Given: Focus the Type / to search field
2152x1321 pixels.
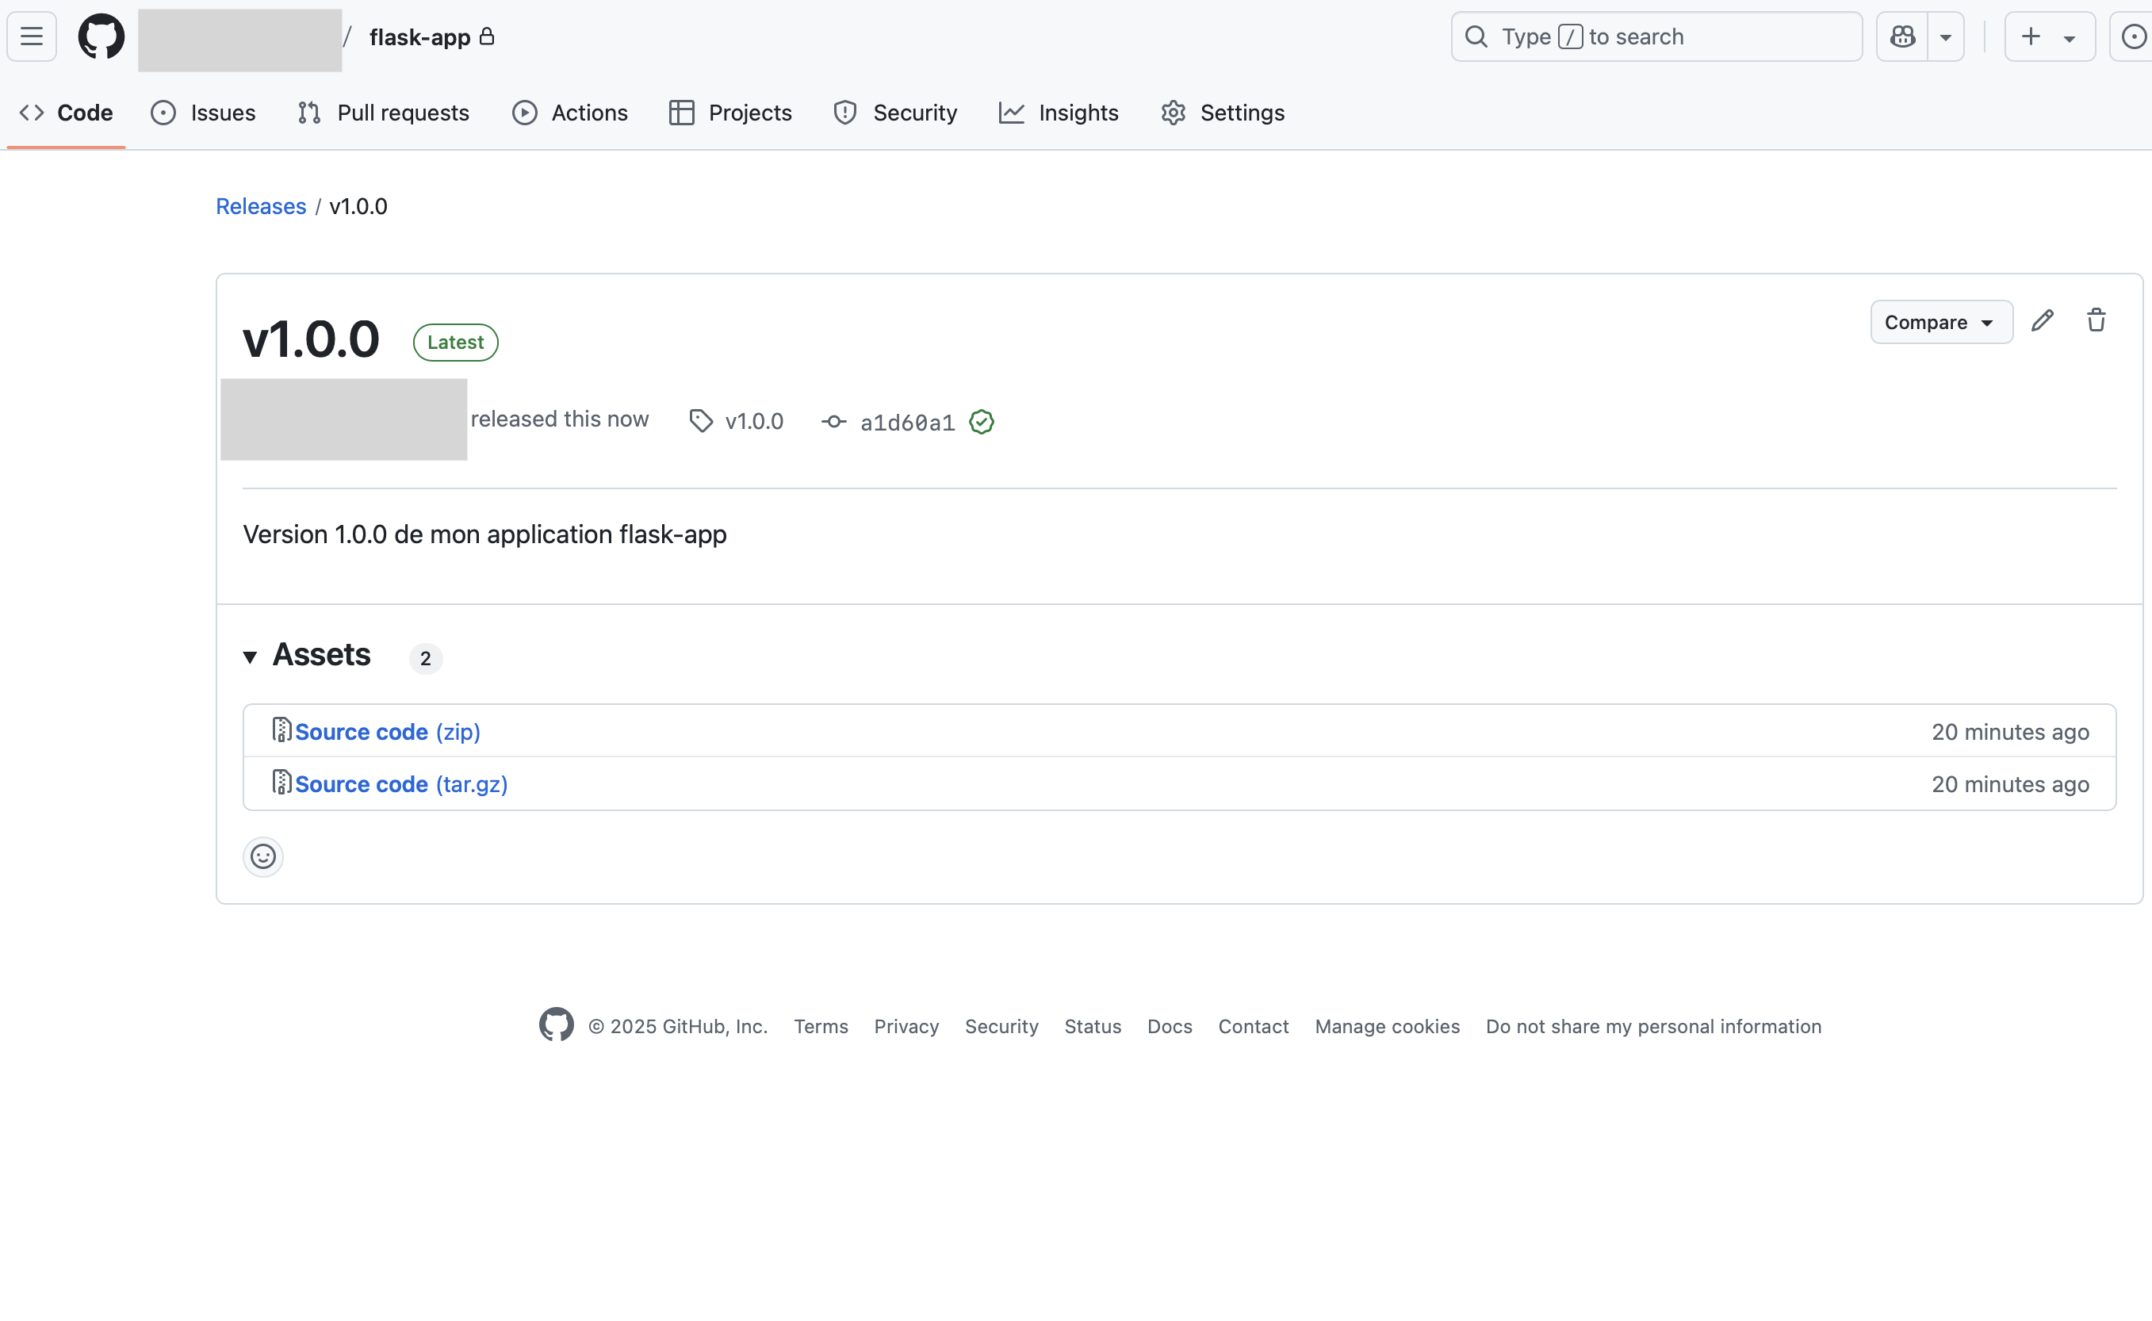Looking at the screenshot, I should coord(1656,36).
